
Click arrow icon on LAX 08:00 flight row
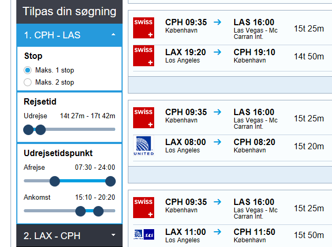(217, 142)
